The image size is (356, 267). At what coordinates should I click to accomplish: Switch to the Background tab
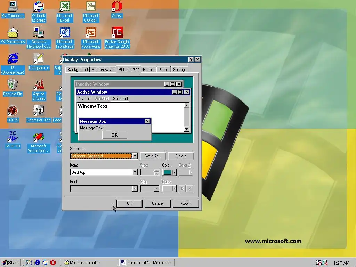point(78,70)
